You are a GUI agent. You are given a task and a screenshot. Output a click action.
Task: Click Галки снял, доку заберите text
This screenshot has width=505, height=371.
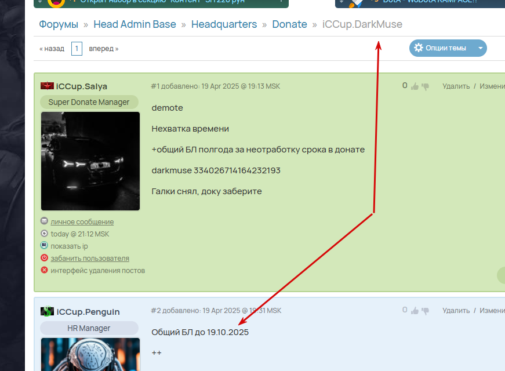(x=207, y=191)
